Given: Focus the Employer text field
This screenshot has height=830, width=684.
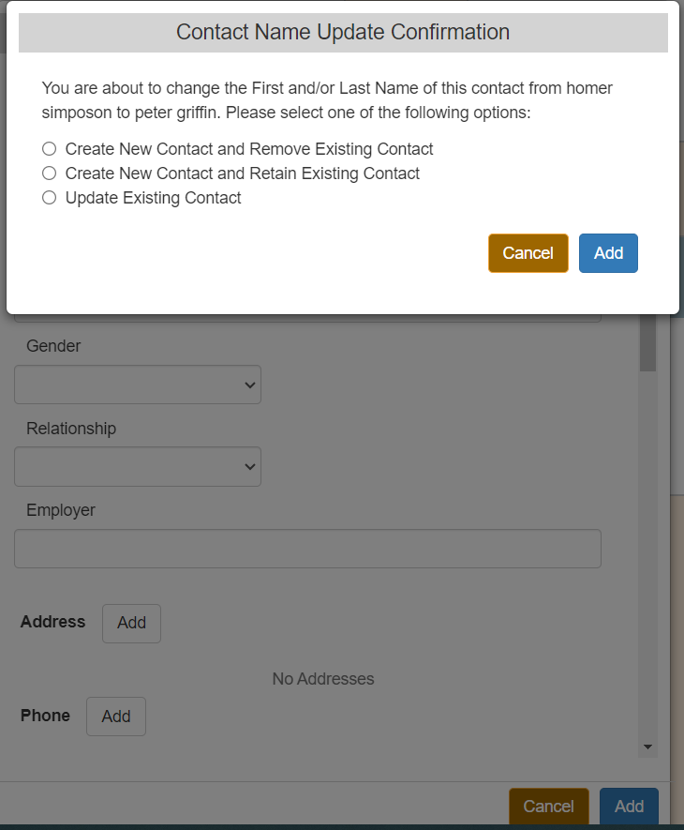Looking at the screenshot, I should [307, 549].
